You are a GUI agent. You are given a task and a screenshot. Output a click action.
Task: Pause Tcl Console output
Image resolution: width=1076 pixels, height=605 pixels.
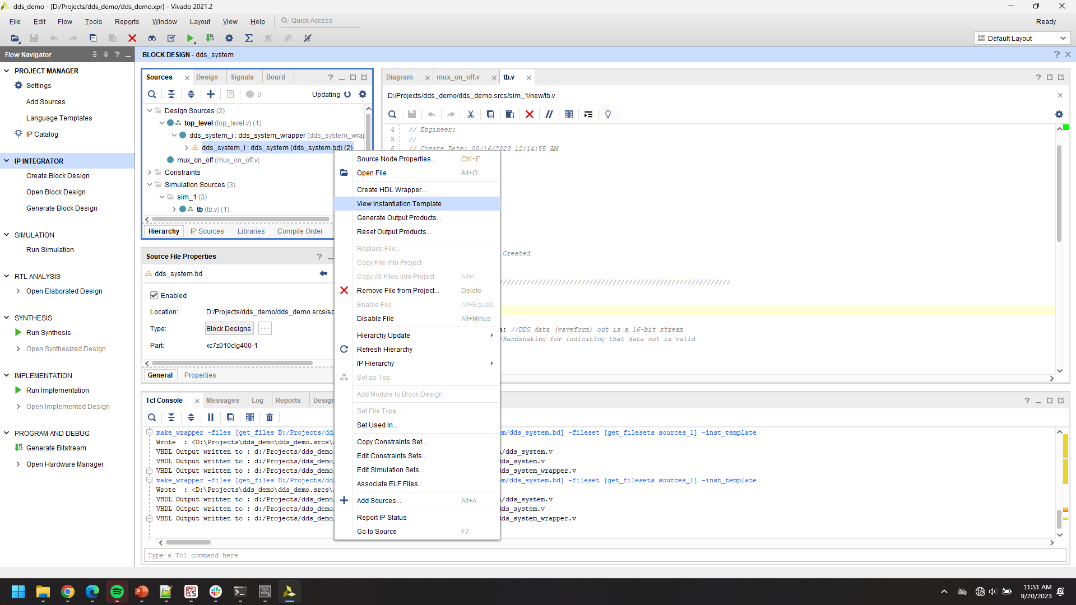(211, 417)
